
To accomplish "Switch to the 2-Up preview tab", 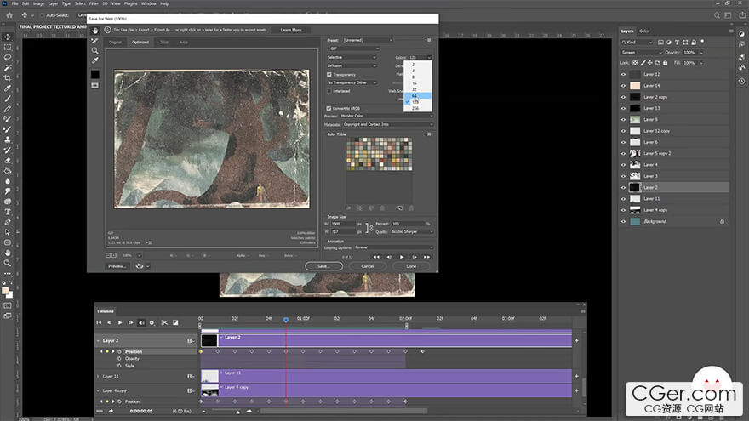I will [163, 42].
